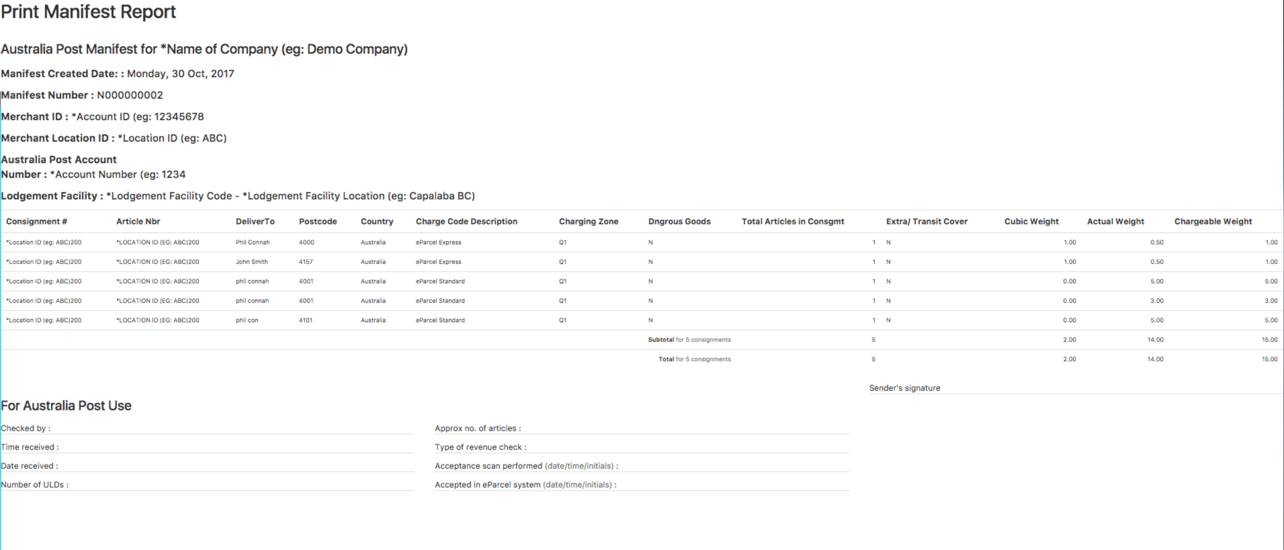The image size is (1284, 550).
Task: Click the DeliverTo column header
Action: click(x=255, y=221)
